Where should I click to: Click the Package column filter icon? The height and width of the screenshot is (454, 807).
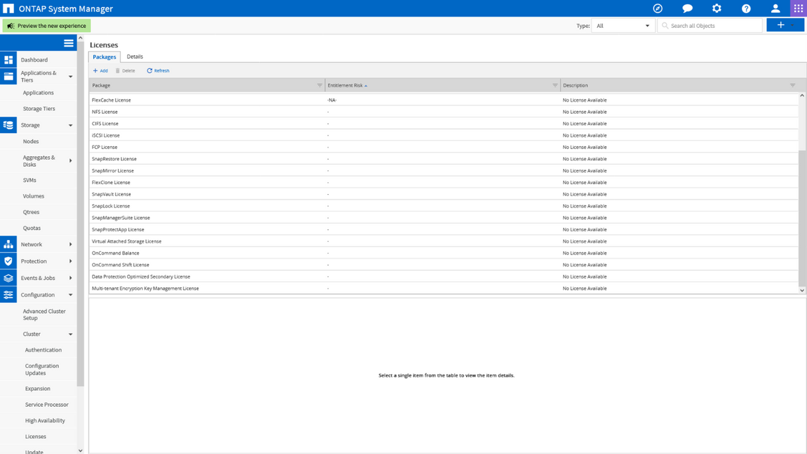(320, 85)
